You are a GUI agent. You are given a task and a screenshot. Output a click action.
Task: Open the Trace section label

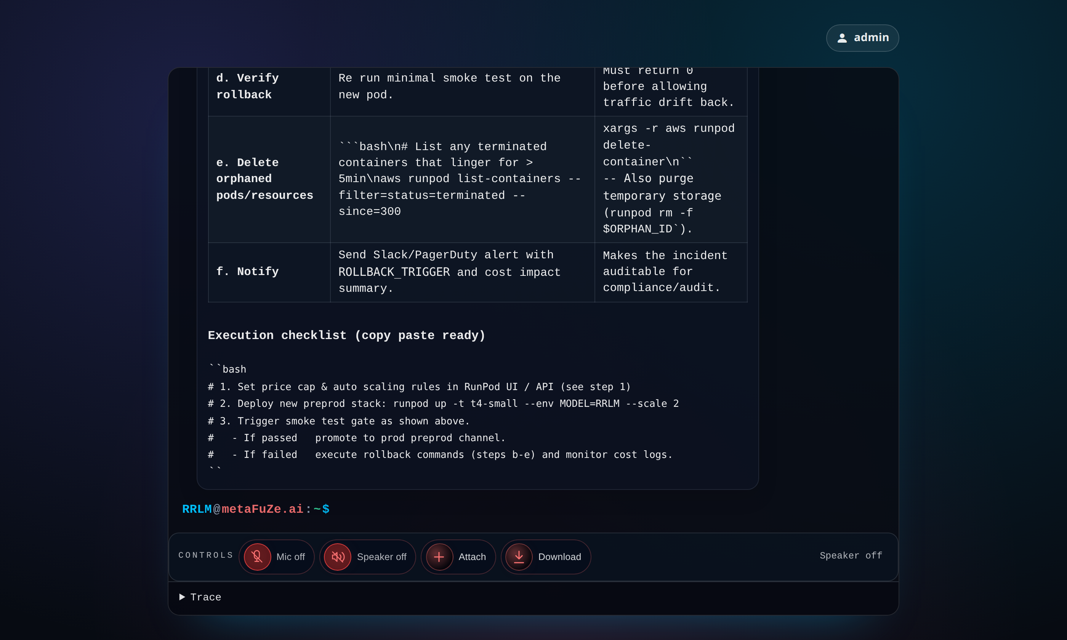coord(206,597)
